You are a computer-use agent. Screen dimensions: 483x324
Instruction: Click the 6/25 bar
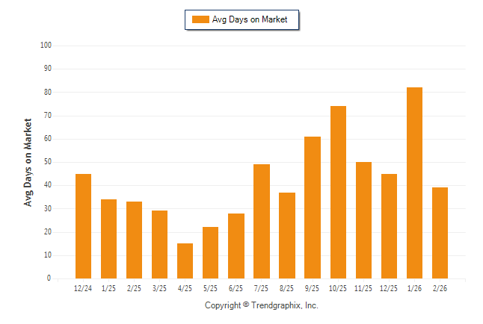[236, 246]
